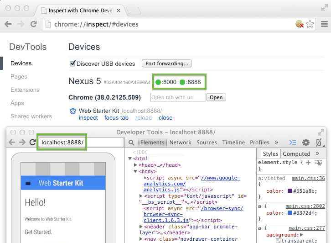Bookmark page with the star icon

(310, 24)
